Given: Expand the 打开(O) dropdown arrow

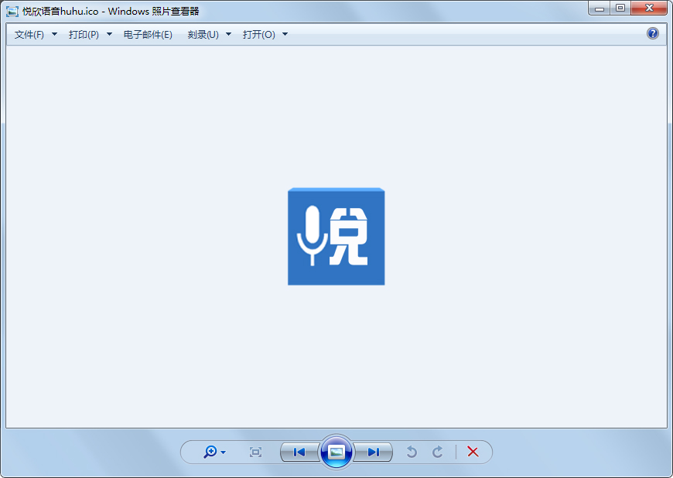Looking at the screenshot, I should pyautogui.click(x=285, y=35).
